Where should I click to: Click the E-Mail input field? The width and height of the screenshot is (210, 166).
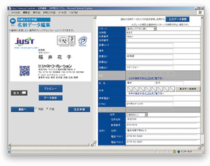tap(150, 104)
